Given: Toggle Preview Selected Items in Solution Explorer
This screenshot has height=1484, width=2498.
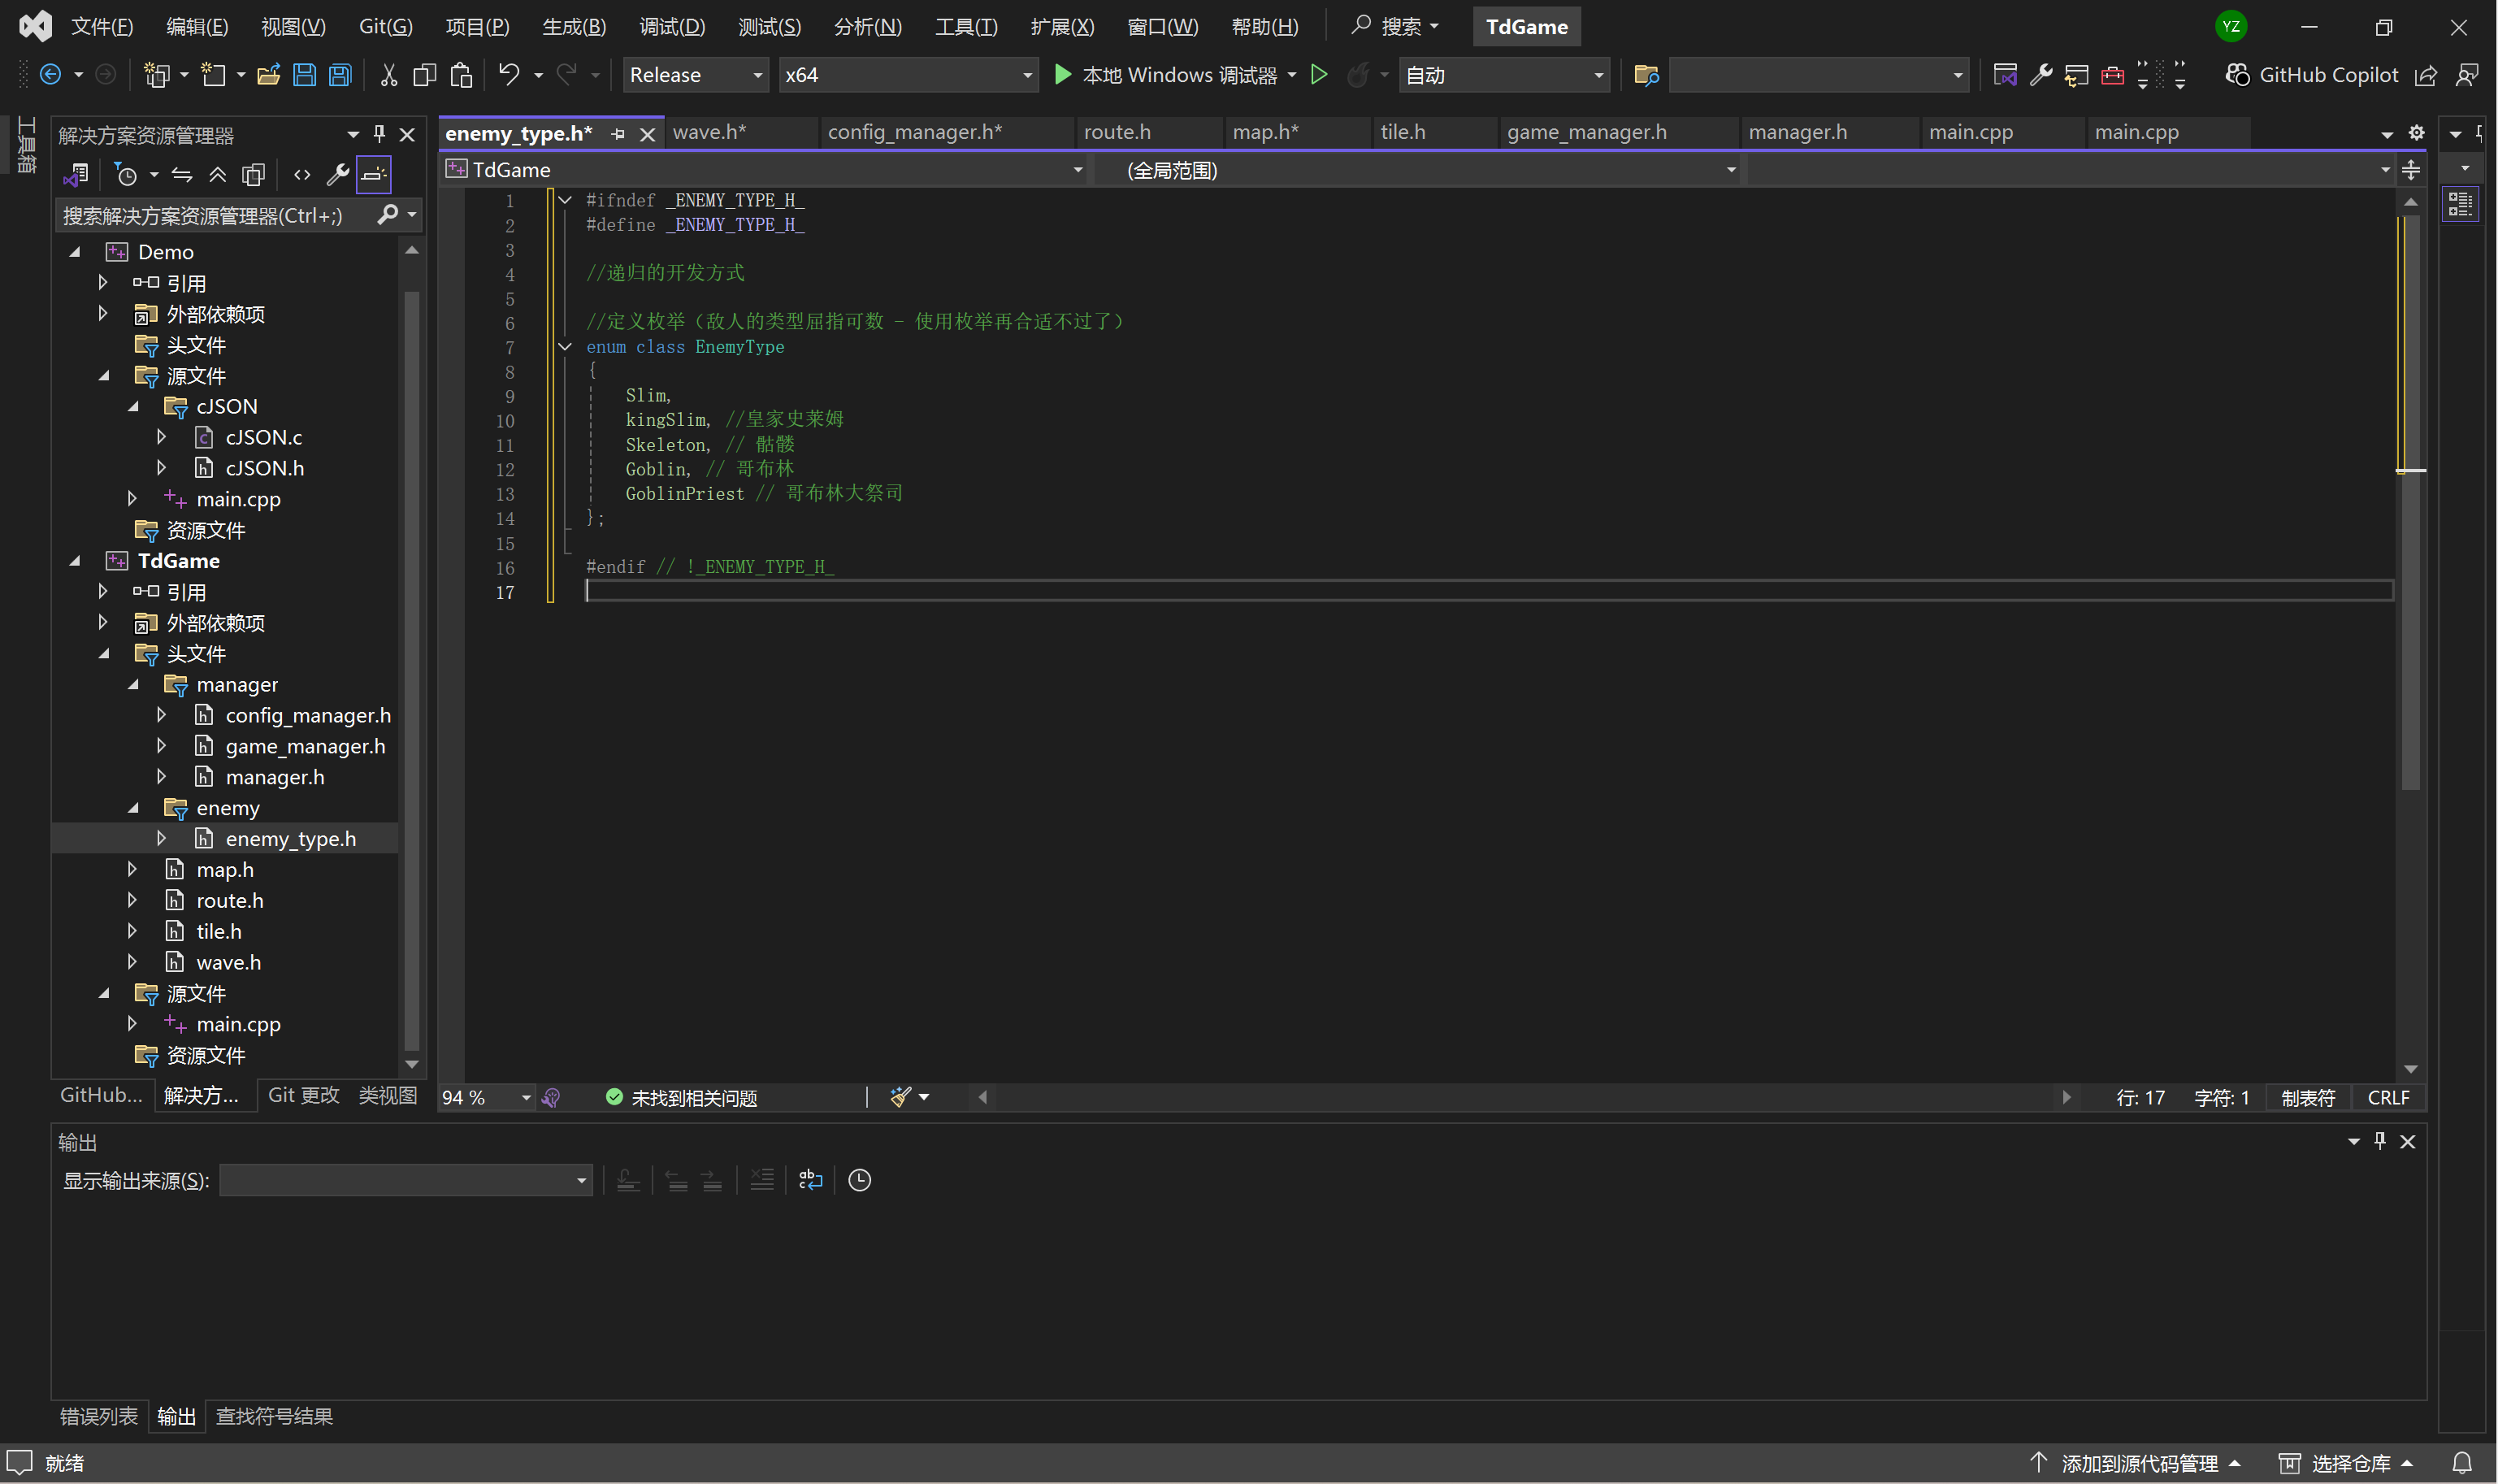Looking at the screenshot, I should 373,176.
